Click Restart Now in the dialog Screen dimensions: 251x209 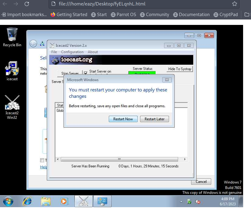[123, 119]
